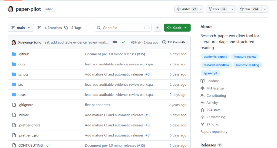Open the paper-pilot repository name link
Image resolution: width=277 pixels, height=148 pixels.
pyautogui.click(x=28, y=9)
